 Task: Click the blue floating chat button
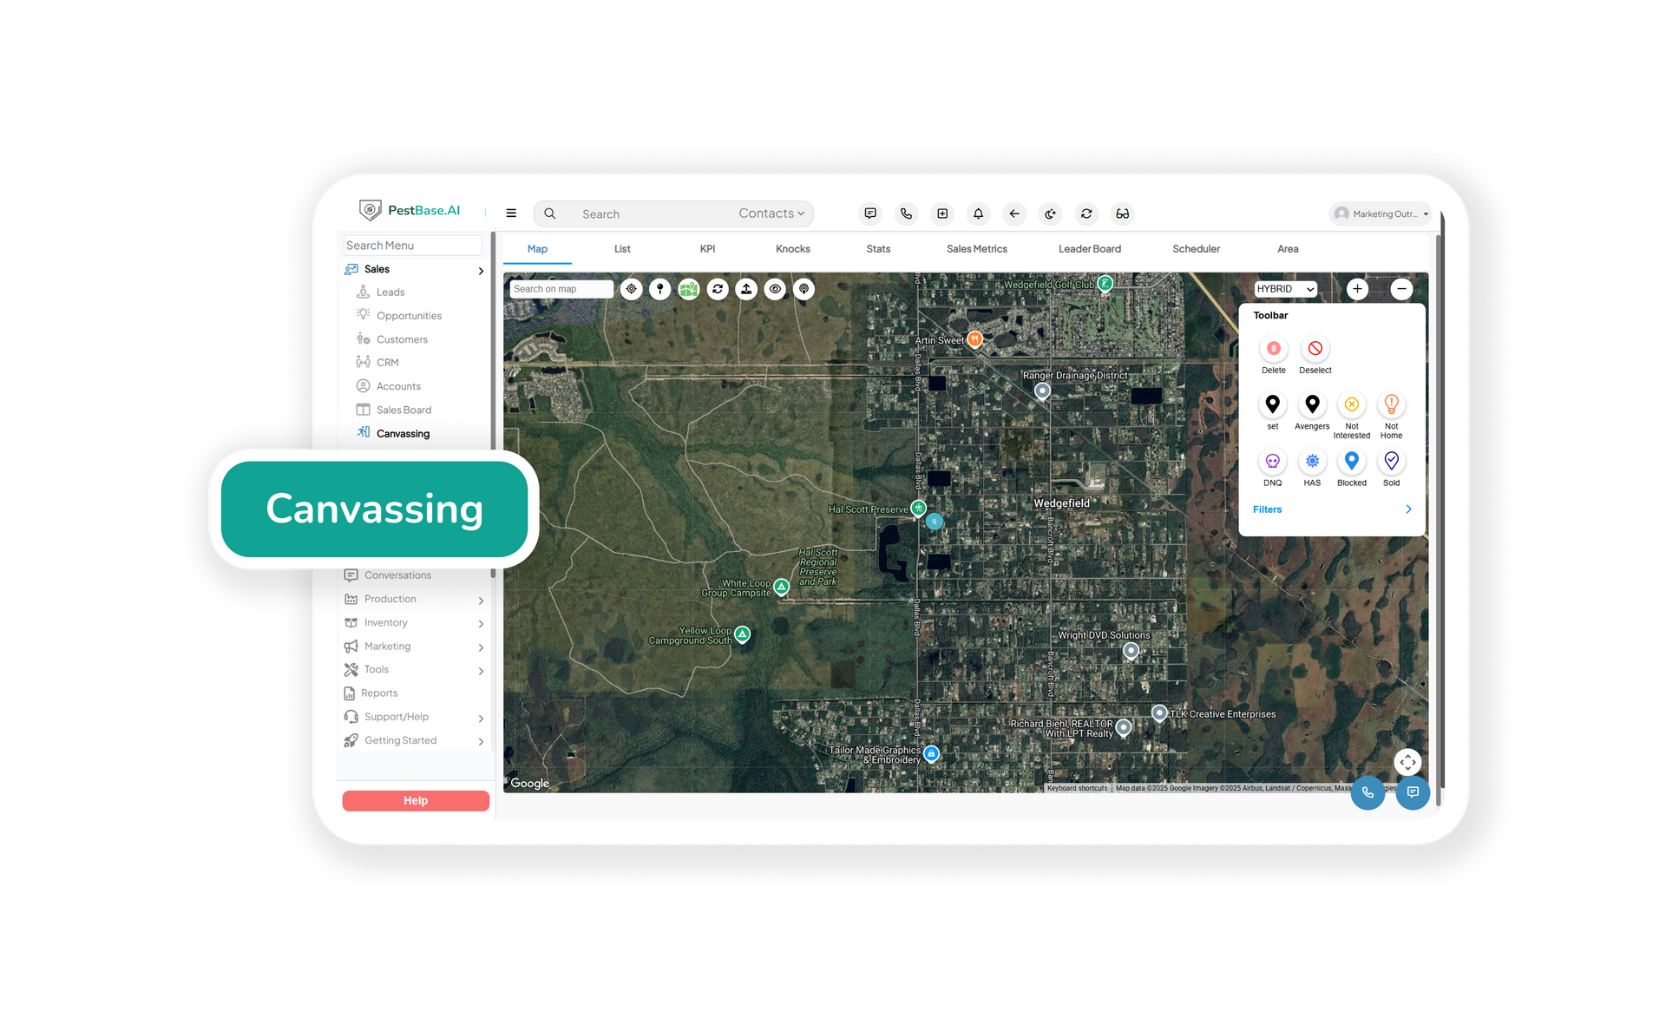[x=1413, y=792]
